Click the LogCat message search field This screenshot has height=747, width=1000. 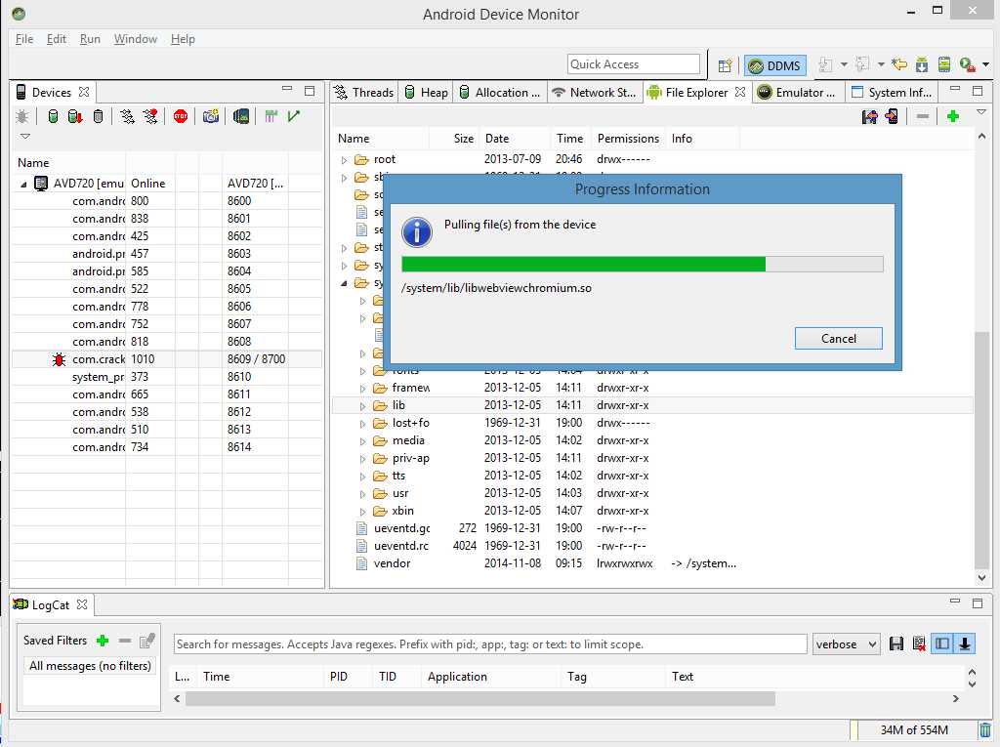490,644
